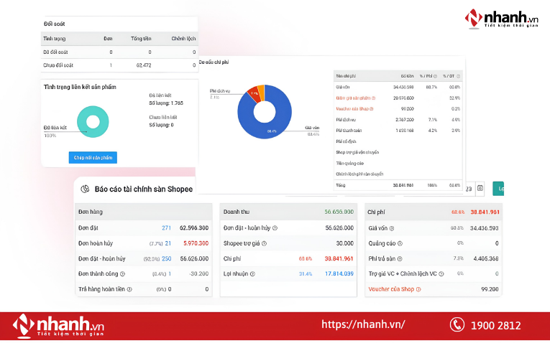The width and height of the screenshot is (550, 343).
Task: Click the Ghép nối sản phẩm button
Action: (x=93, y=157)
